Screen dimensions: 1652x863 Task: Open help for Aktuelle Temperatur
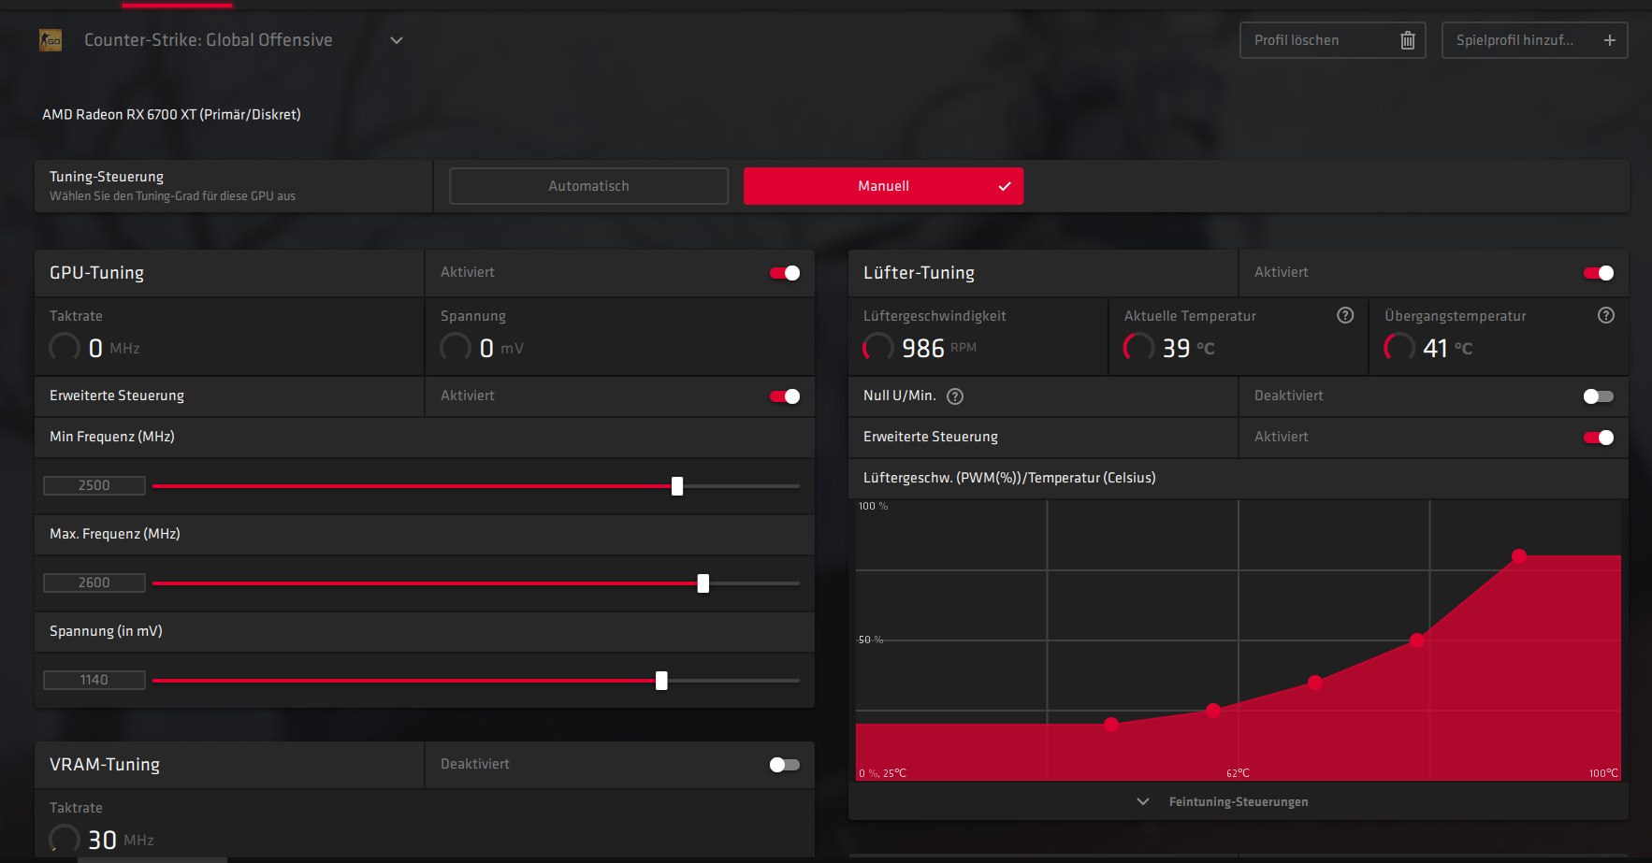point(1345,315)
